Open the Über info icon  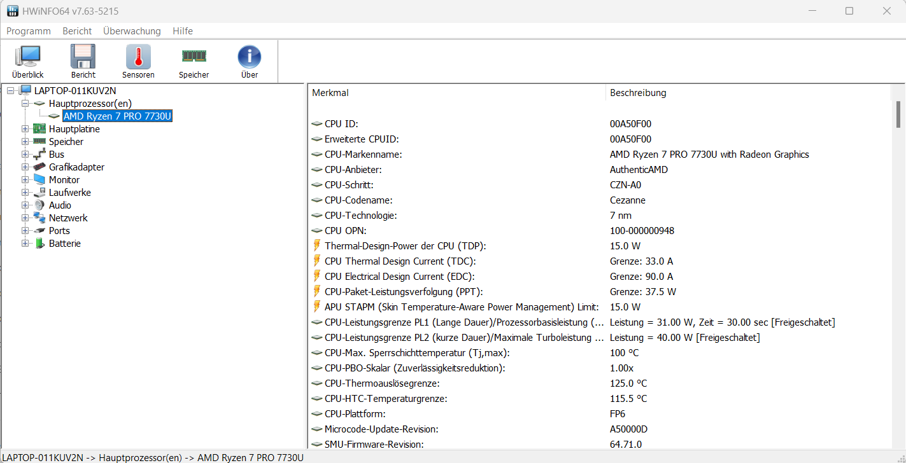point(250,57)
